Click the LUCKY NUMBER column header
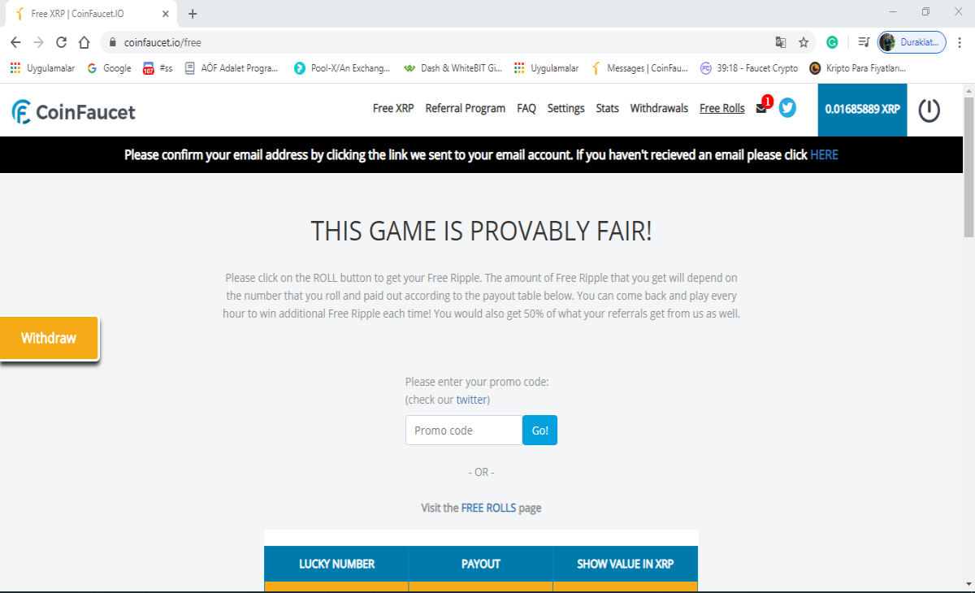975x593 pixels. pyautogui.click(x=336, y=564)
